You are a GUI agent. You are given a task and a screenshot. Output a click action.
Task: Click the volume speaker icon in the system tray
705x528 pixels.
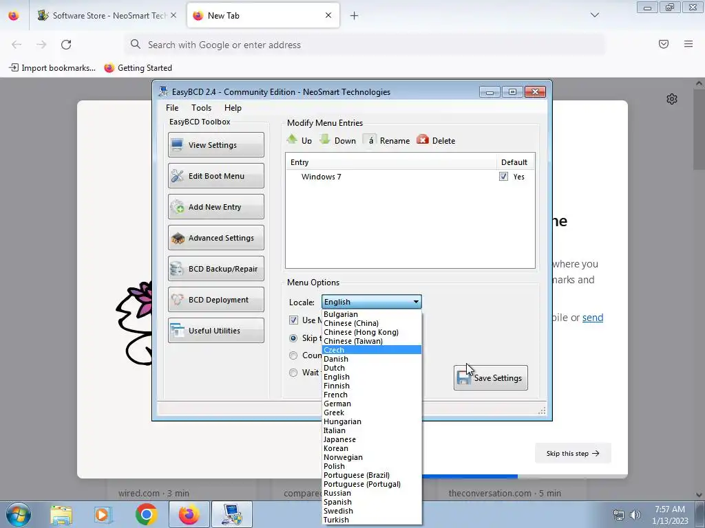coord(635,515)
